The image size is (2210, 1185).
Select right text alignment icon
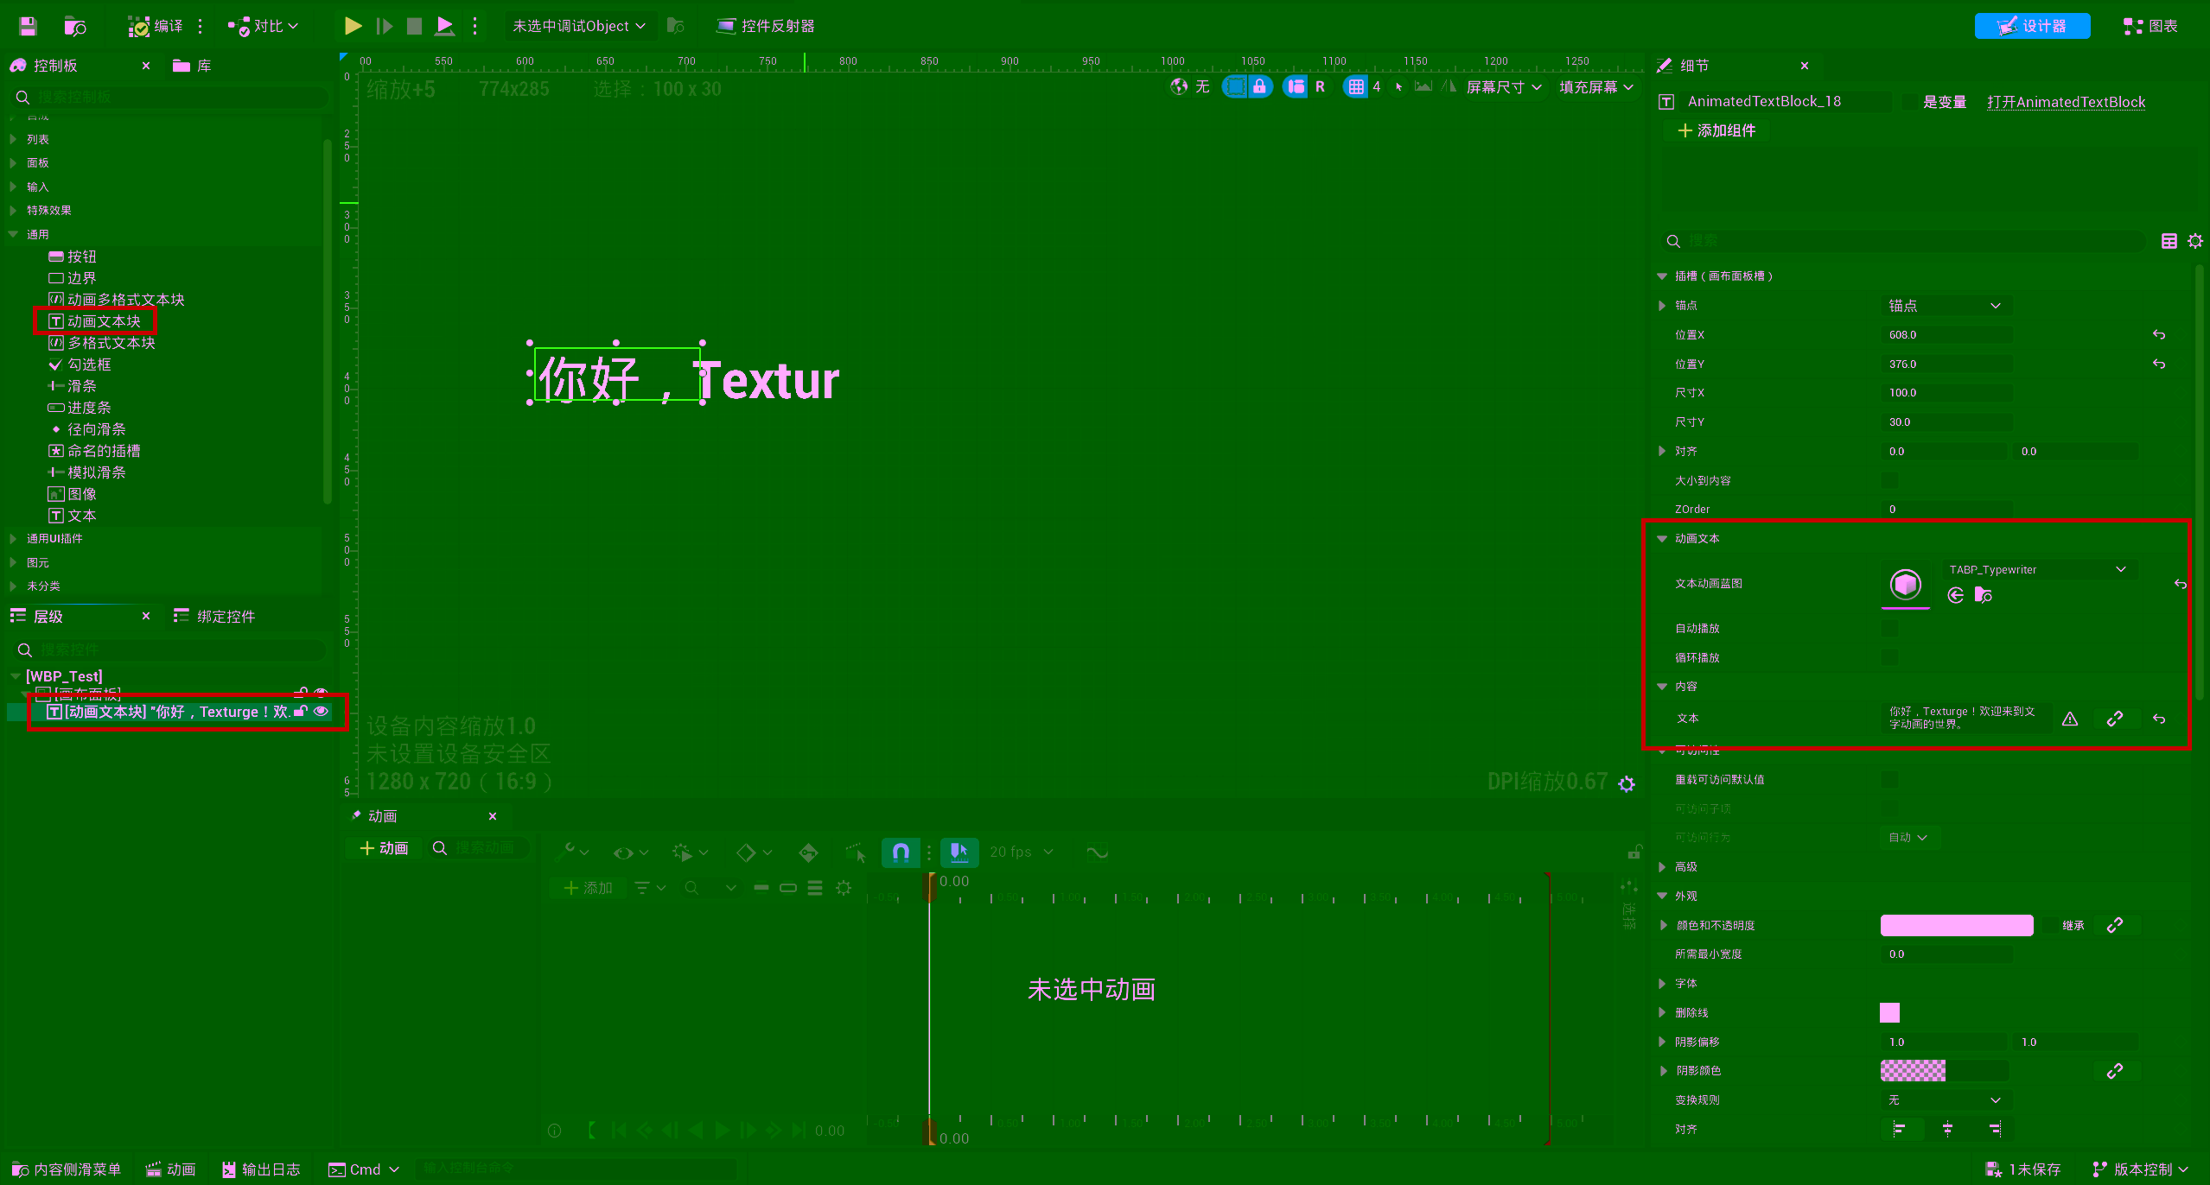1995,1129
